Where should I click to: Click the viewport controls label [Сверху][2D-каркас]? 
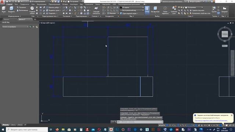(47, 23)
